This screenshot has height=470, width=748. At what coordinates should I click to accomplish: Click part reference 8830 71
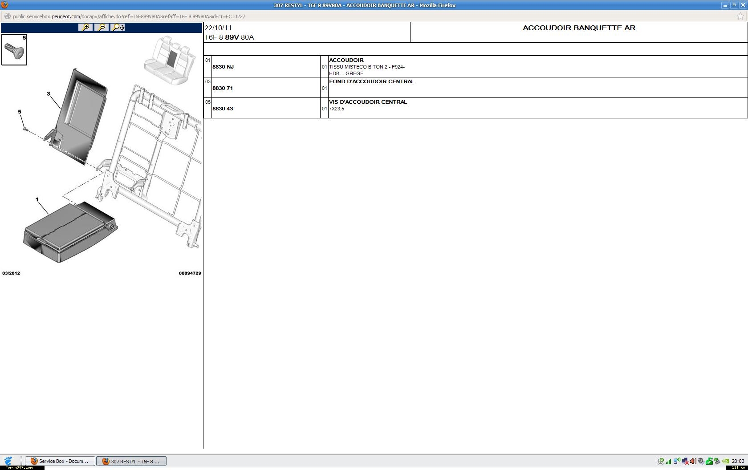223,88
